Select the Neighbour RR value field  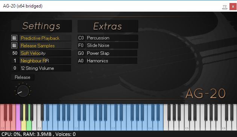15,61
